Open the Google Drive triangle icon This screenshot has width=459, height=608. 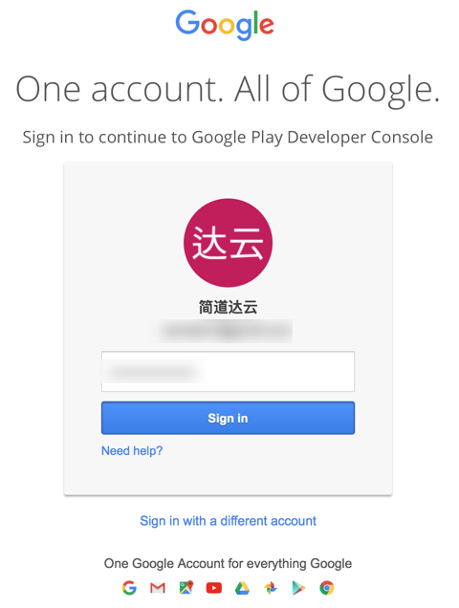tap(242, 588)
